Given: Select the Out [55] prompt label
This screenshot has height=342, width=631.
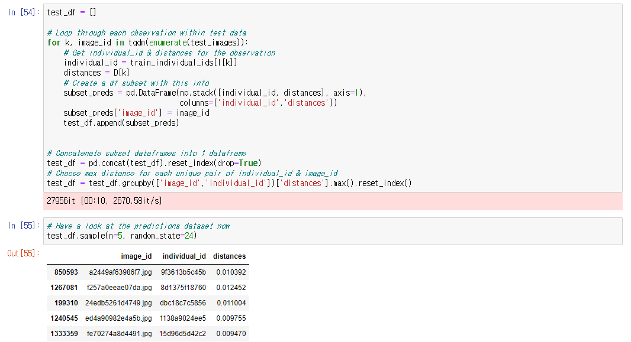Looking at the screenshot, I should (23, 253).
